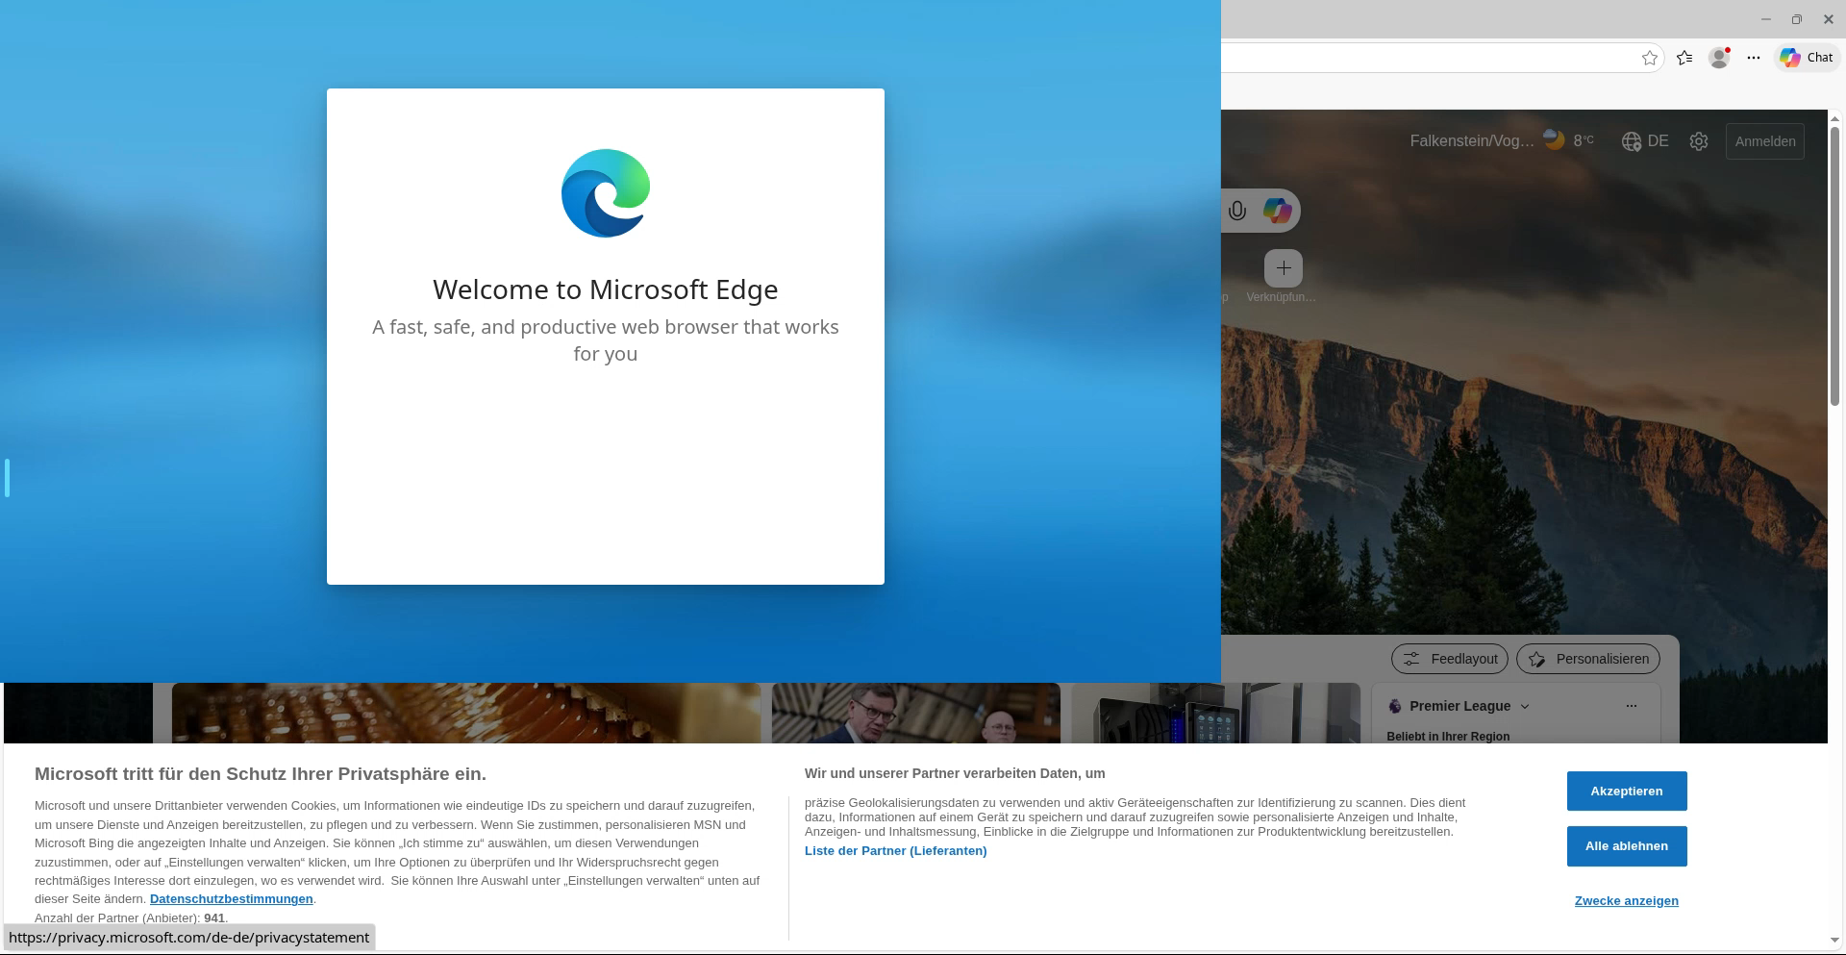Change language region DE globe
This screenshot has height=955, width=1846.
1644,141
